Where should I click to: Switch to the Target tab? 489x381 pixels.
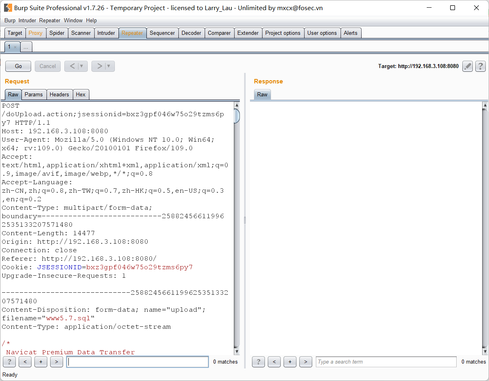[15, 33]
